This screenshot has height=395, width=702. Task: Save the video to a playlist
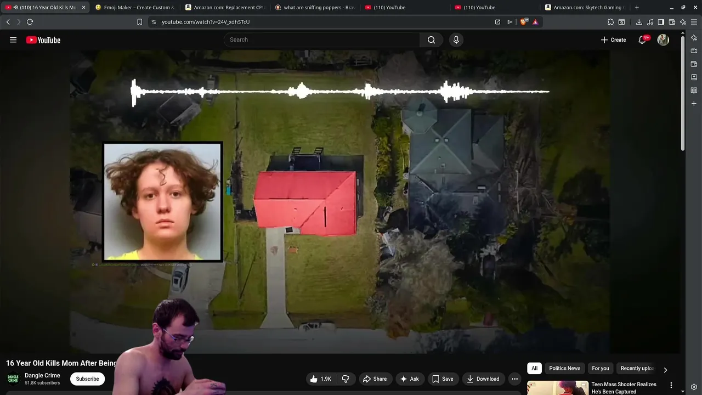point(443,379)
